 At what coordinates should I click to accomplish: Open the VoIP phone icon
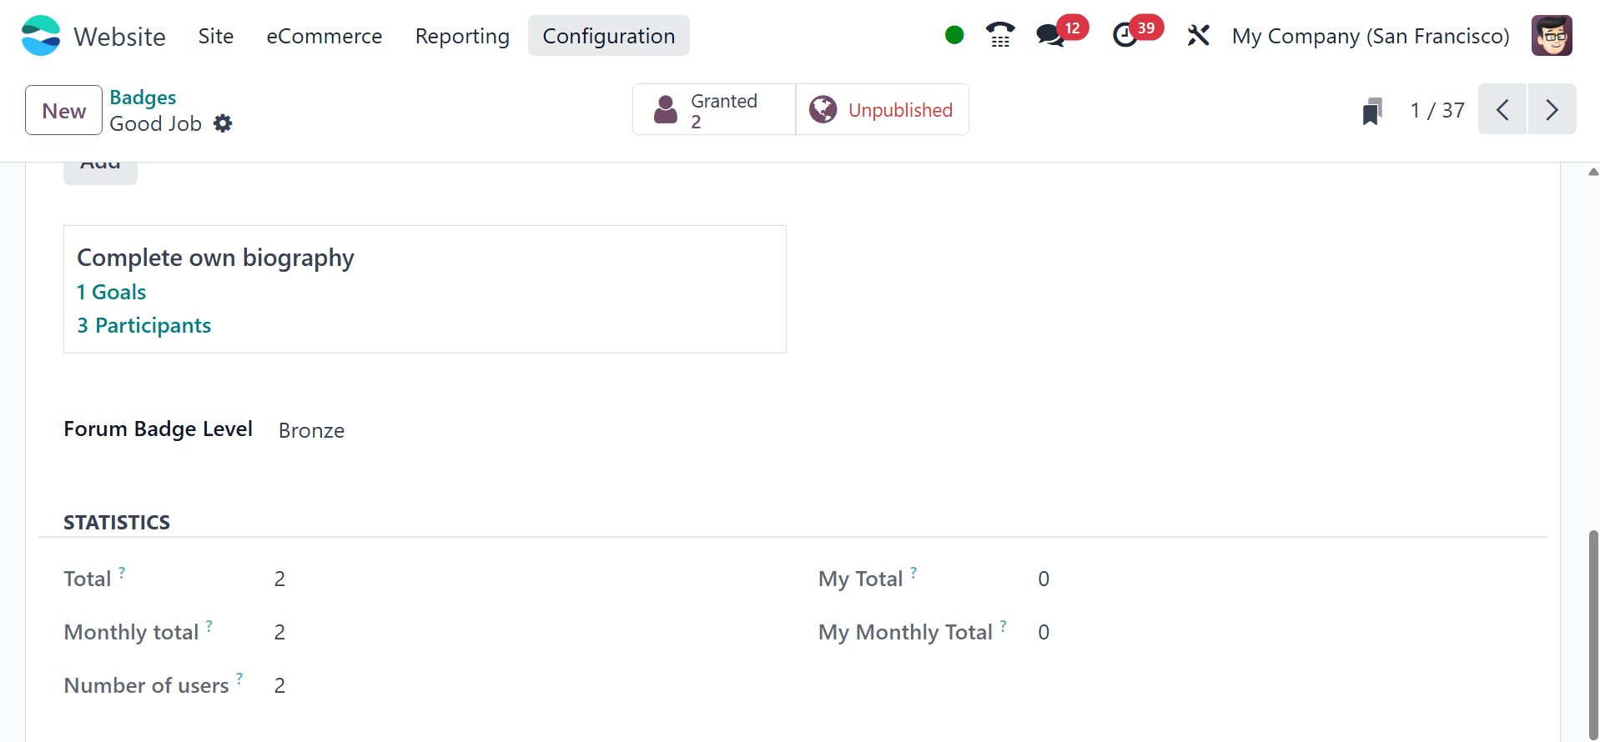(x=1000, y=35)
